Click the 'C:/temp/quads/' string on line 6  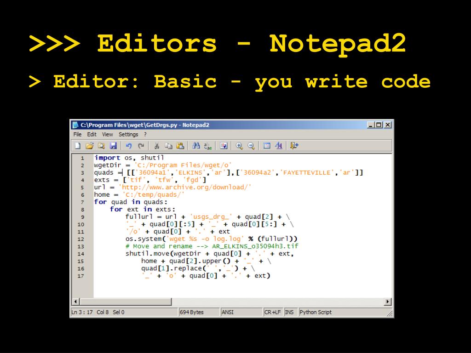click(153, 194)
